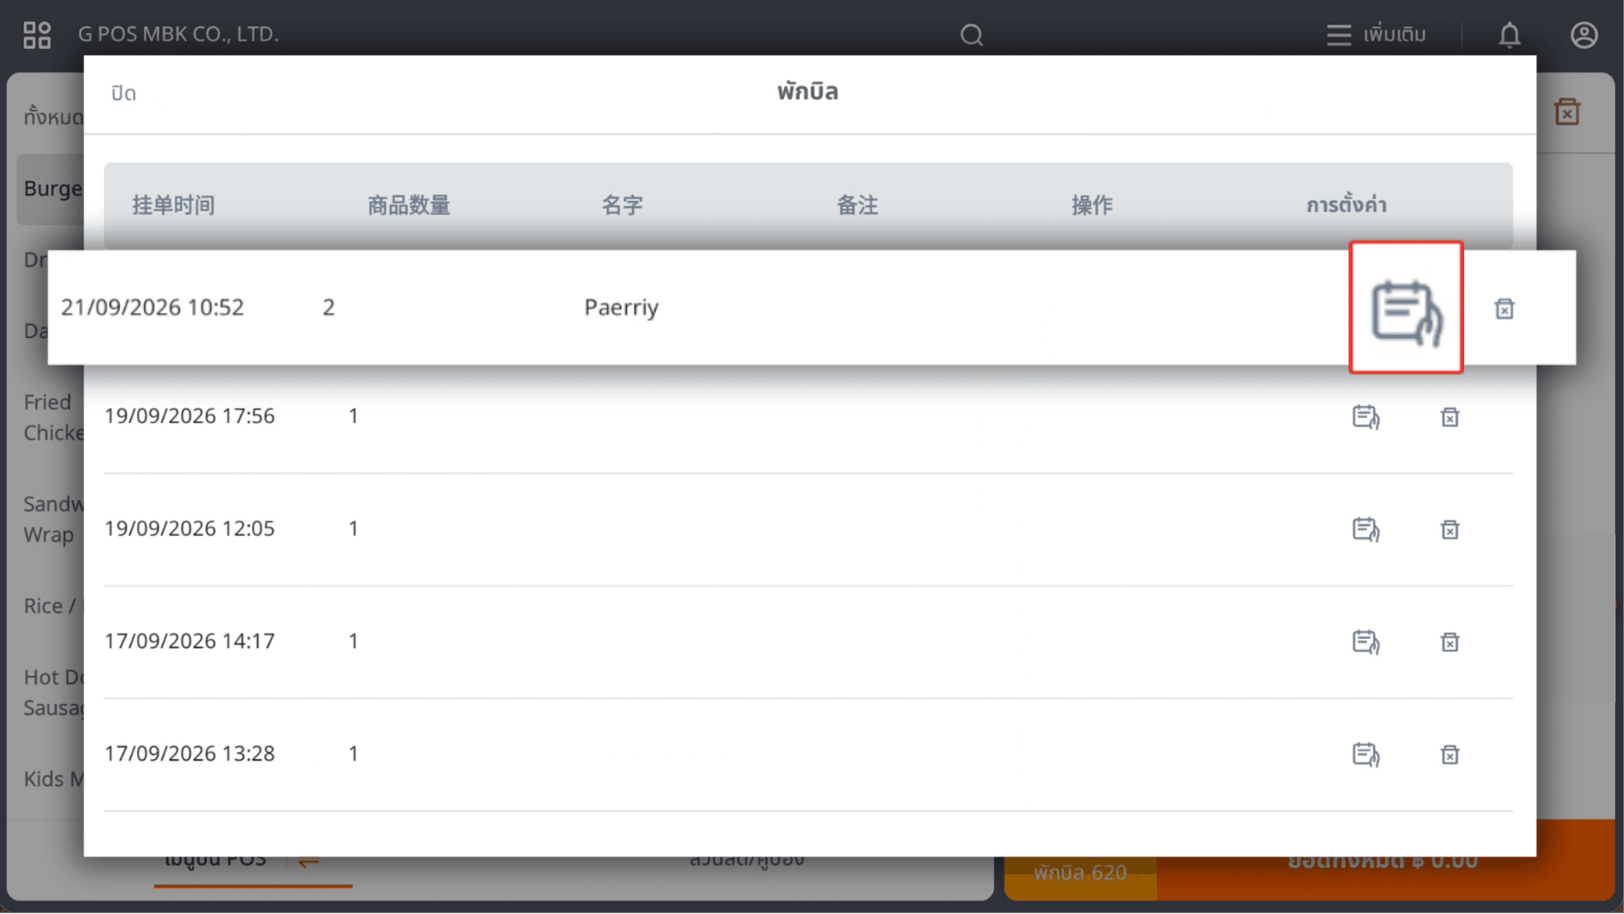
Task: Delete the held bill from 17/09/2026 13:28
Action: (x=1450, y=754)
